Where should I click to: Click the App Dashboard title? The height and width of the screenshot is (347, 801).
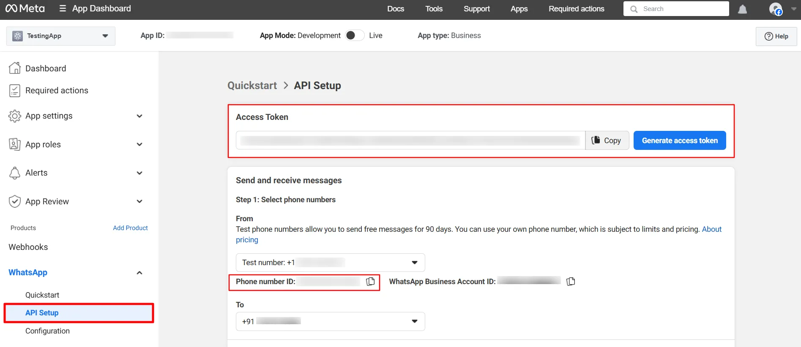[101, 8]
